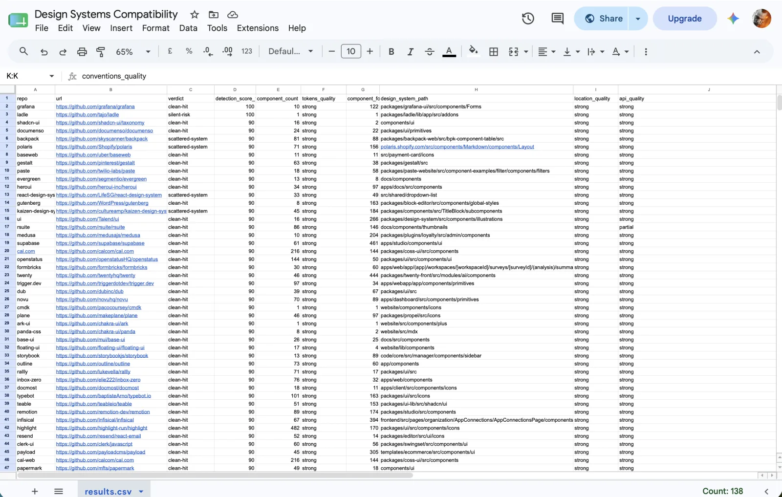Image resolution: width=782 pixels, height=497 pixels.
Task: Open the polaris.shopify.com path link
Action: click(x=457, y=147)
